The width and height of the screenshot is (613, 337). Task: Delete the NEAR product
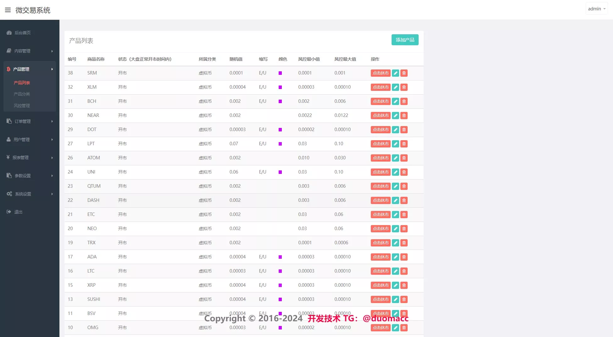coord(404,115)
